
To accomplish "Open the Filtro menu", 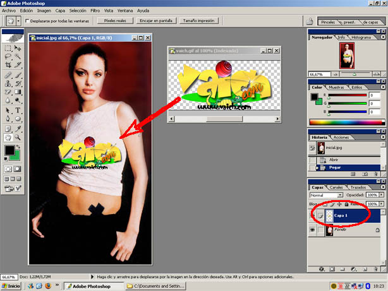I will pos(95,11).
